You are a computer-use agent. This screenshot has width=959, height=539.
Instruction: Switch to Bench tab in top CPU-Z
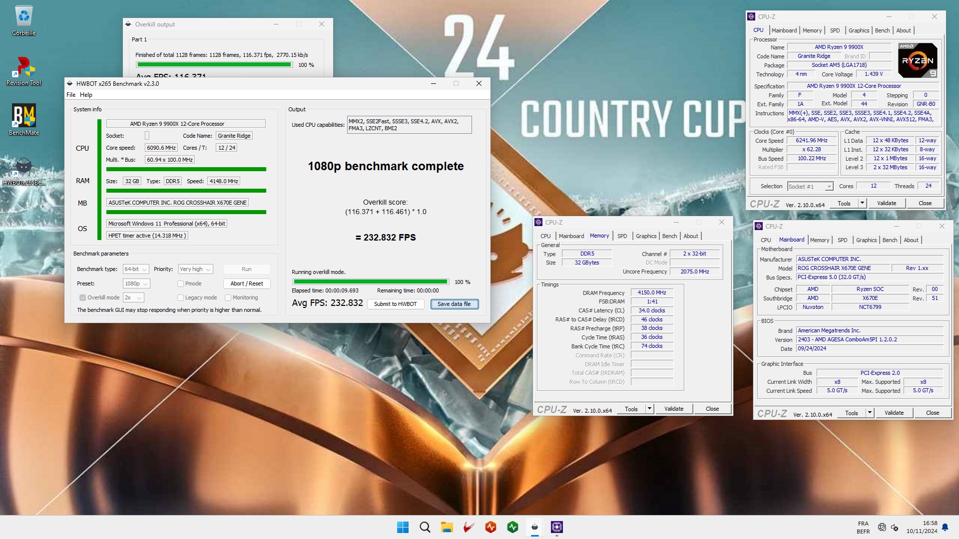pyautogui.click(x=882, y=30)
